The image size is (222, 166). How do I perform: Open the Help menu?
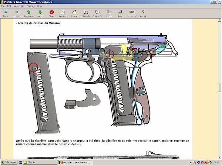39,6
